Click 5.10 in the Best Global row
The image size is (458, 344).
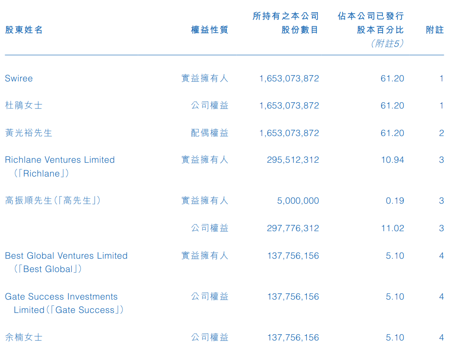click(x=395, y=256)
